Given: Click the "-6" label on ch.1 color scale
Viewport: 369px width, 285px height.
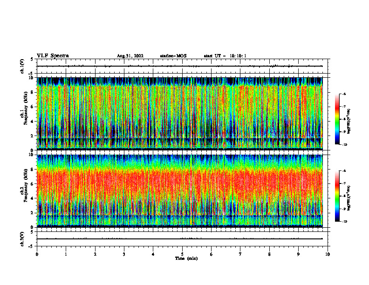Looking at the screenshot, I should click(x=344, y=94).
